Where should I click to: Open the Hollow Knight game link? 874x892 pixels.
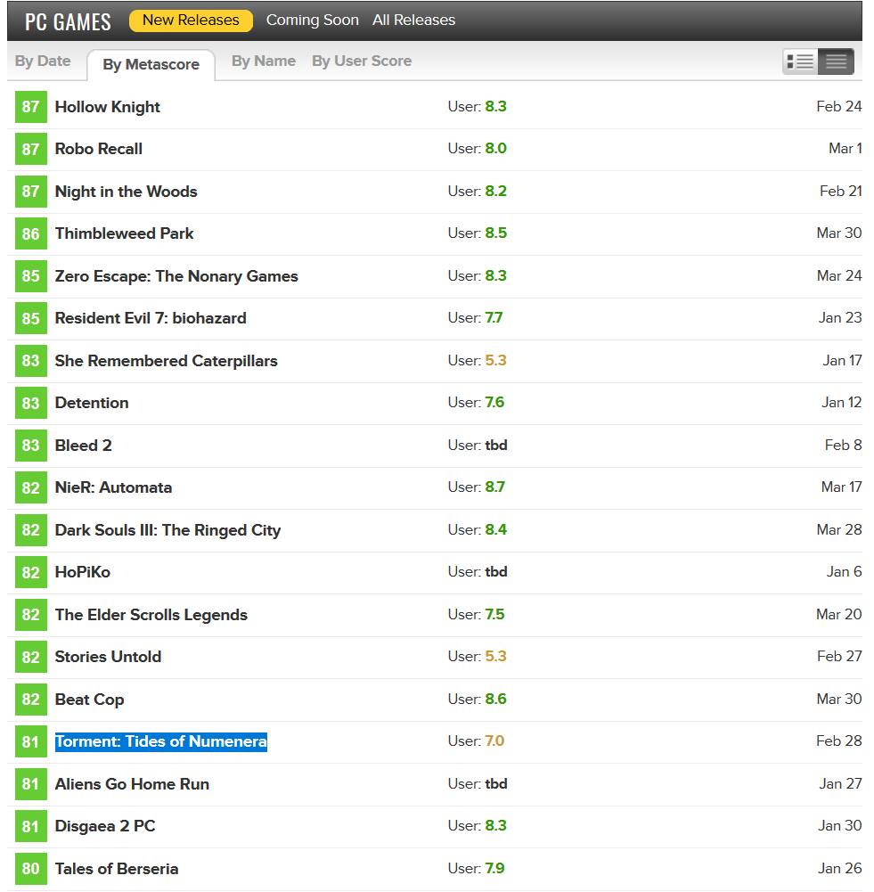(108, 107)
